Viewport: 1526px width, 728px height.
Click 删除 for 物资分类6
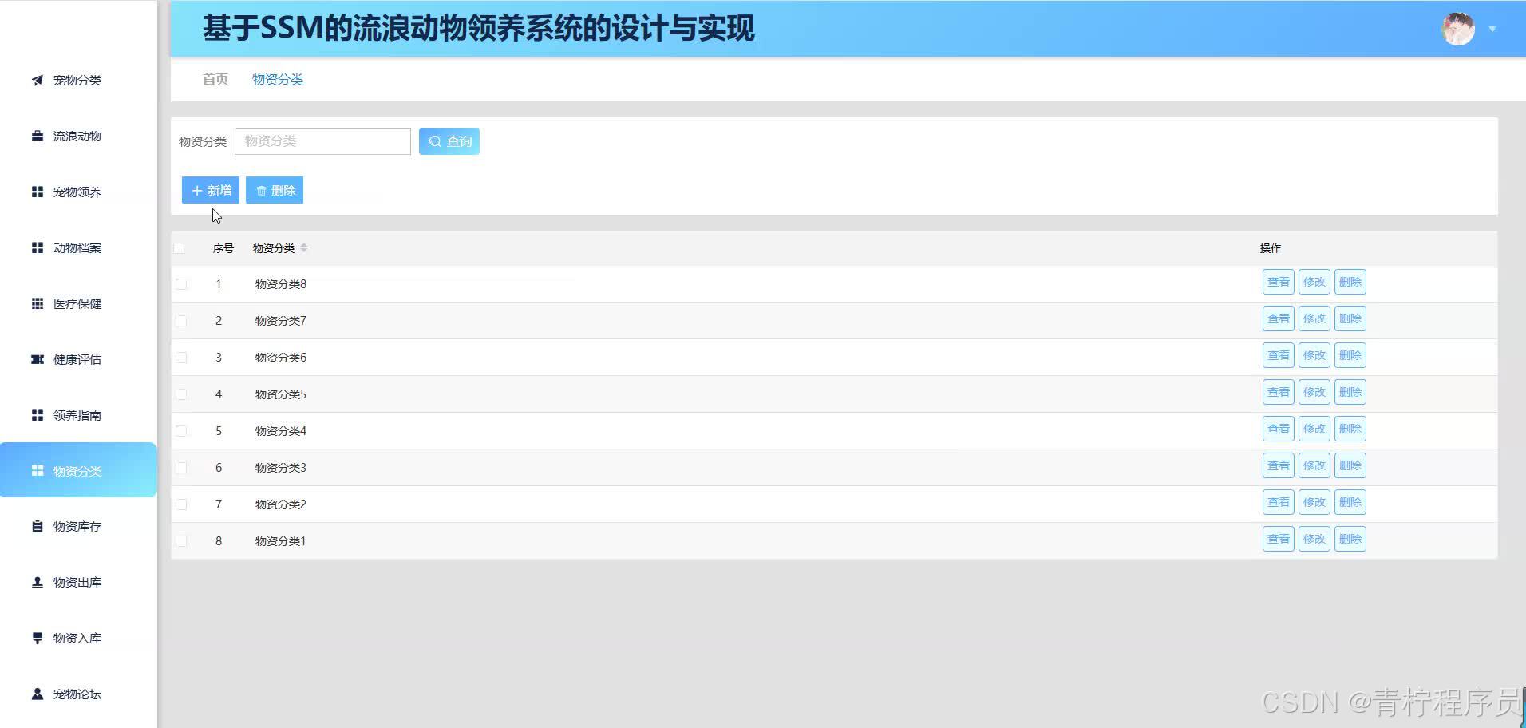[1350, 355]
